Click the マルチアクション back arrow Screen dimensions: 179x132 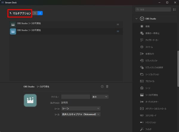(11, 13)
